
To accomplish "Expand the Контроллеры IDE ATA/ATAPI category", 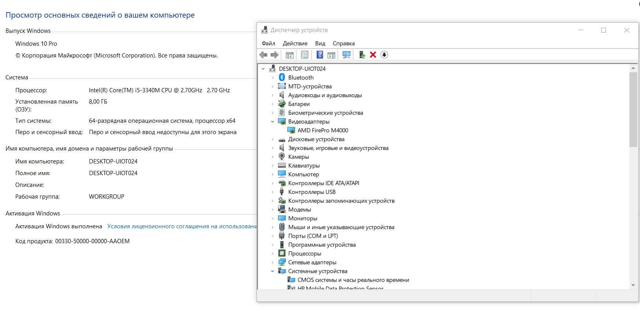I will click(273, 183).
